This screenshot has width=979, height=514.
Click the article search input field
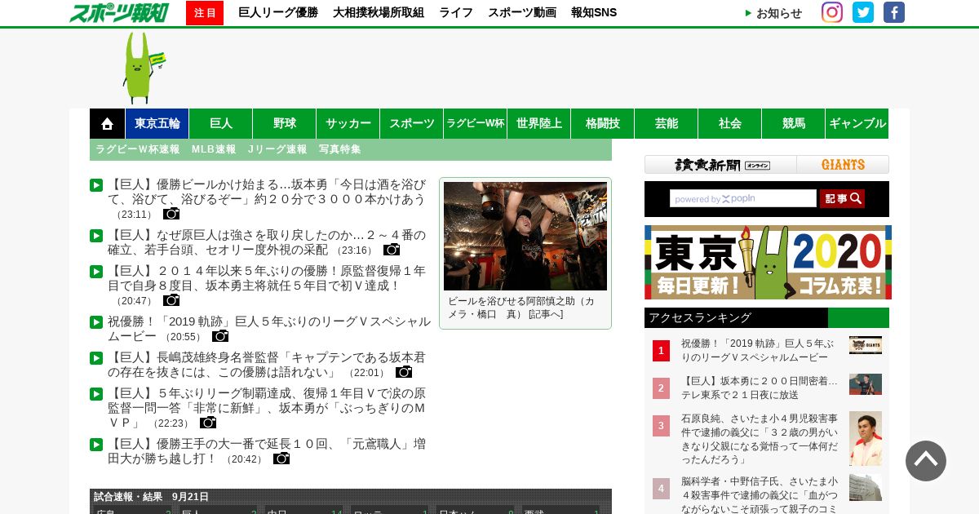click(743, 198)
